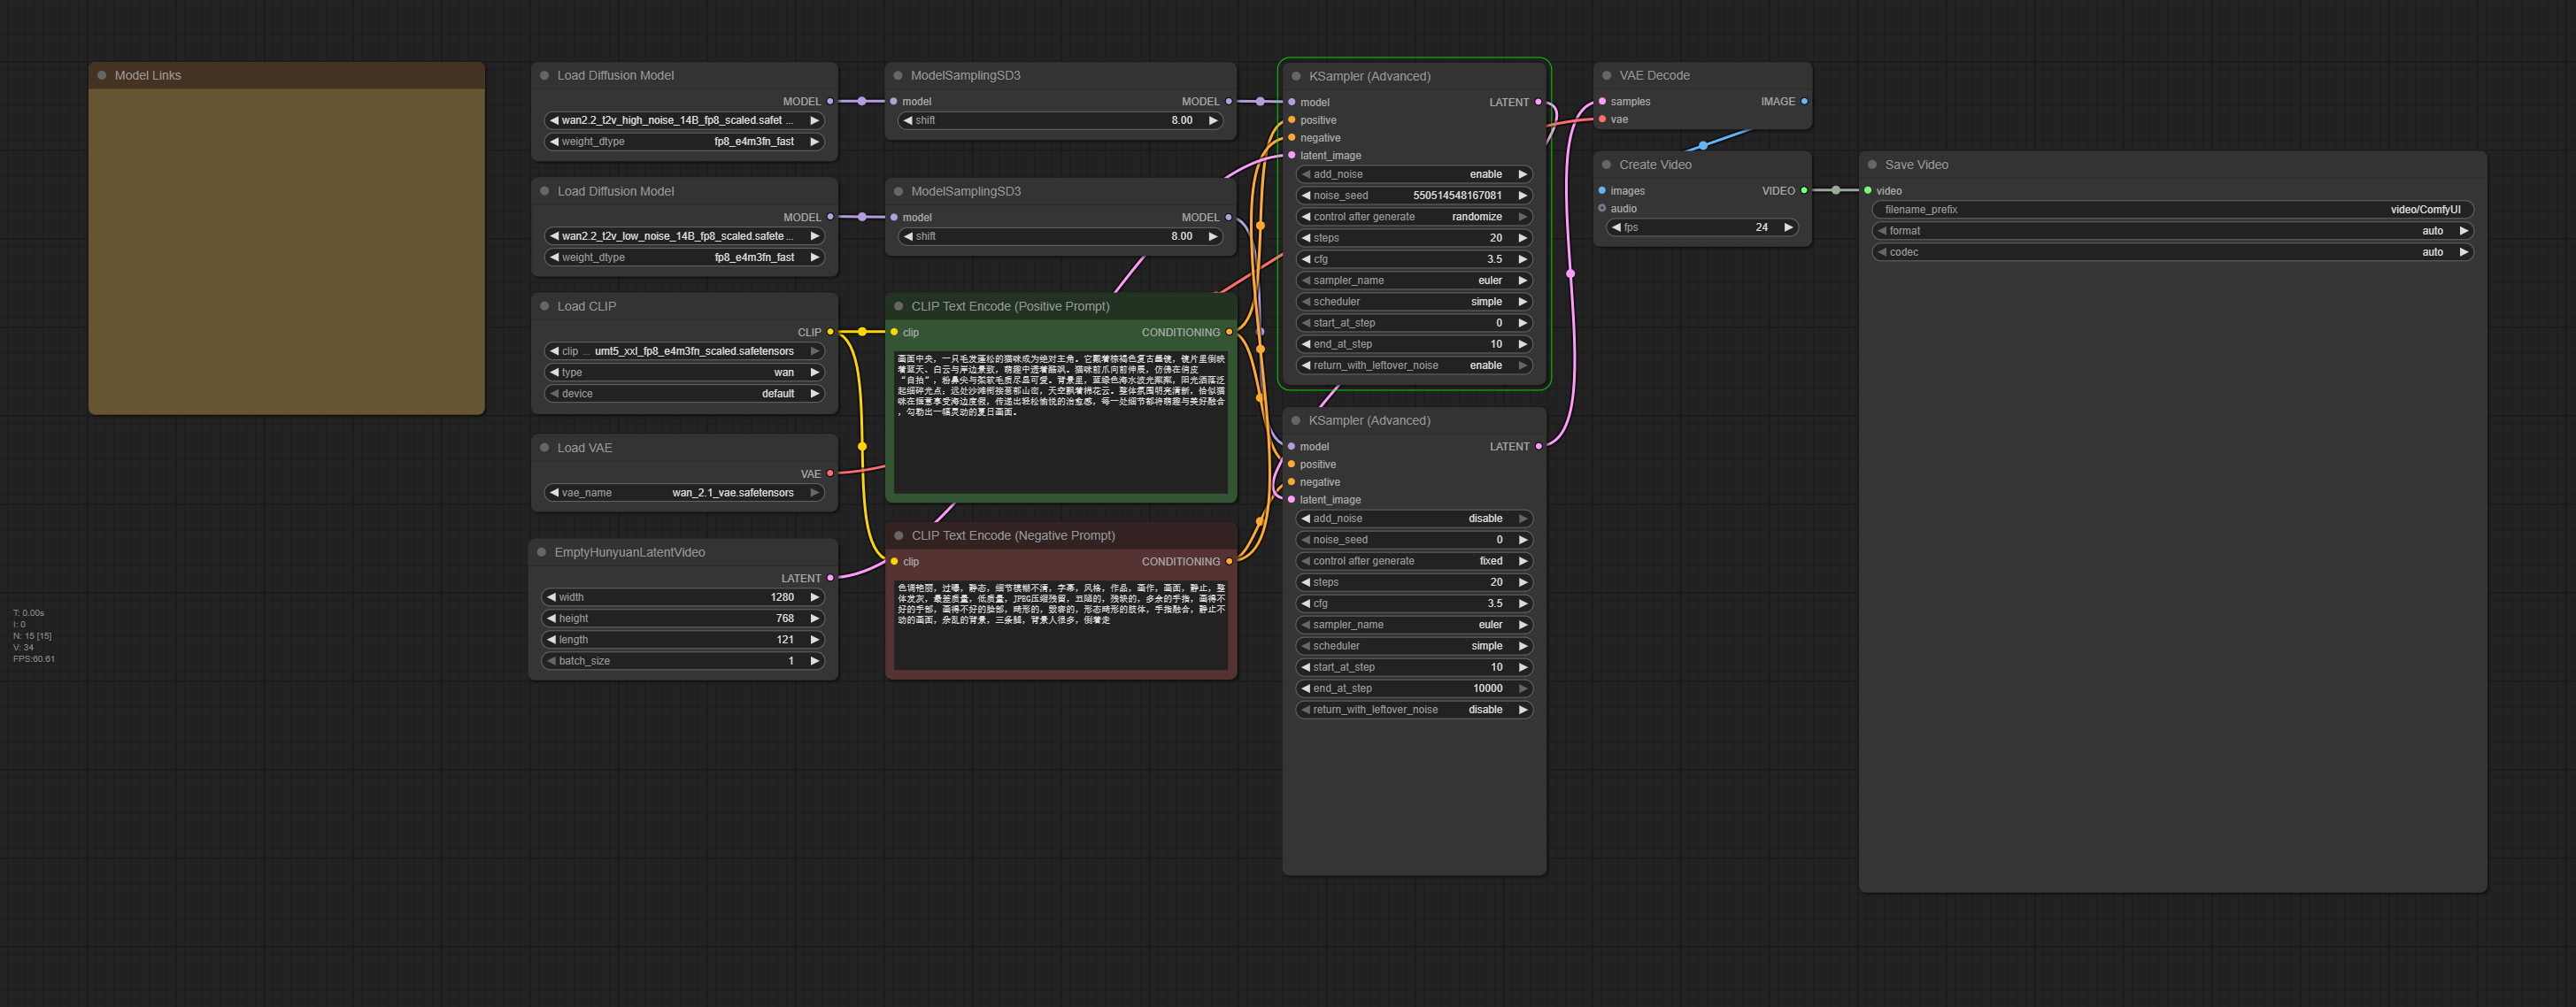Open the type dropdown set to wan
The height and width of the screenshot is (1007, 2576).
coord(684,372)
